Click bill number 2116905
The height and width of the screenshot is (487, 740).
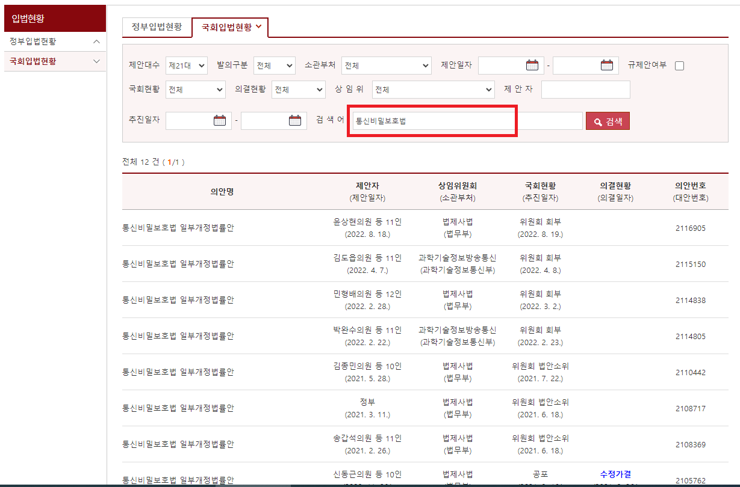[x=691, y=228]
